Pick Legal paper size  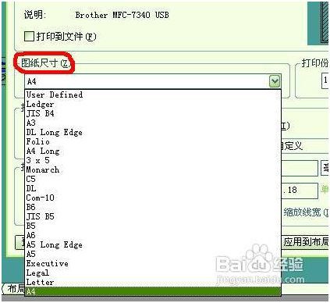click(x=153, y=273)
